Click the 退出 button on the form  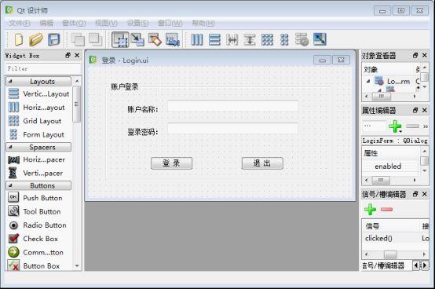pyautogui.click(x=262, y=163)
